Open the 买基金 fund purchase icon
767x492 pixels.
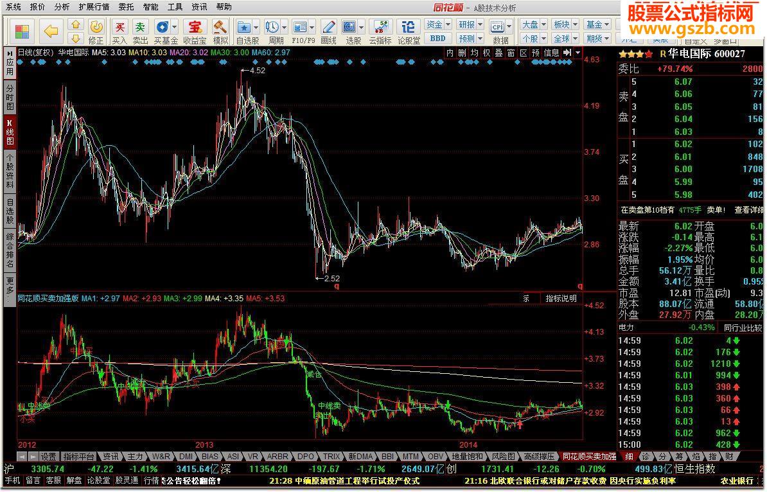pos(163,28)
